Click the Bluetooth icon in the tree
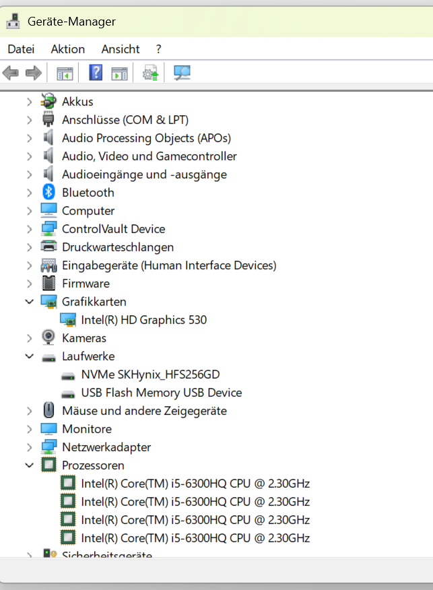The image size is (433, 590). (48, 192)
